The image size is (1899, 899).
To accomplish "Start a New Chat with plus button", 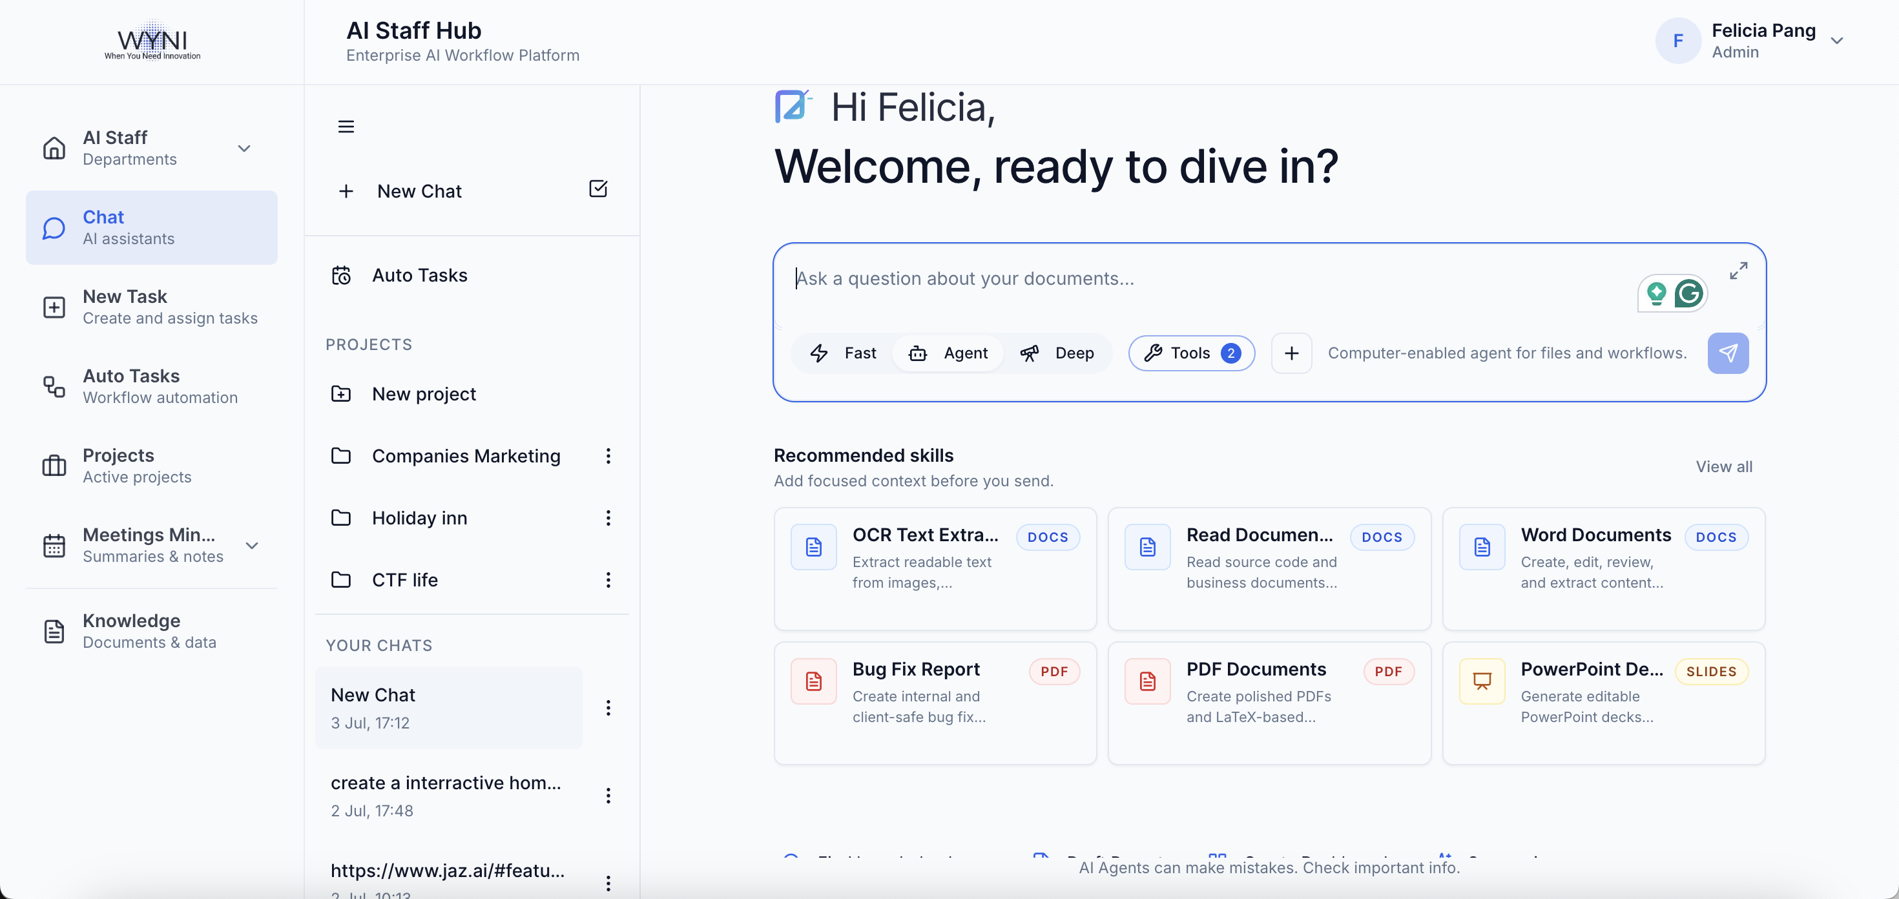I will 400,192.
